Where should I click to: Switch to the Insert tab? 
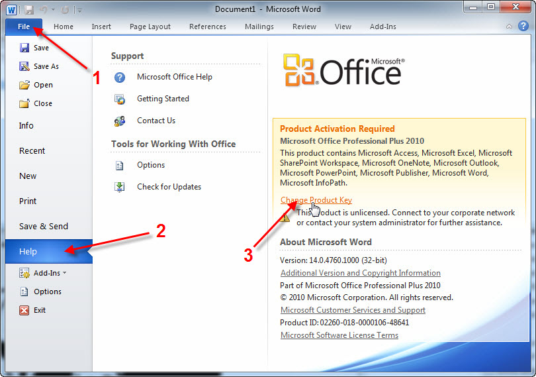101,27
